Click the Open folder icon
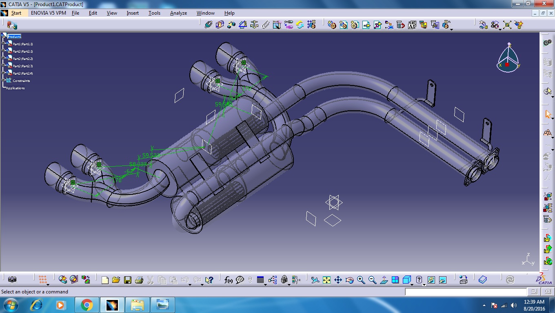 [116, 280]
